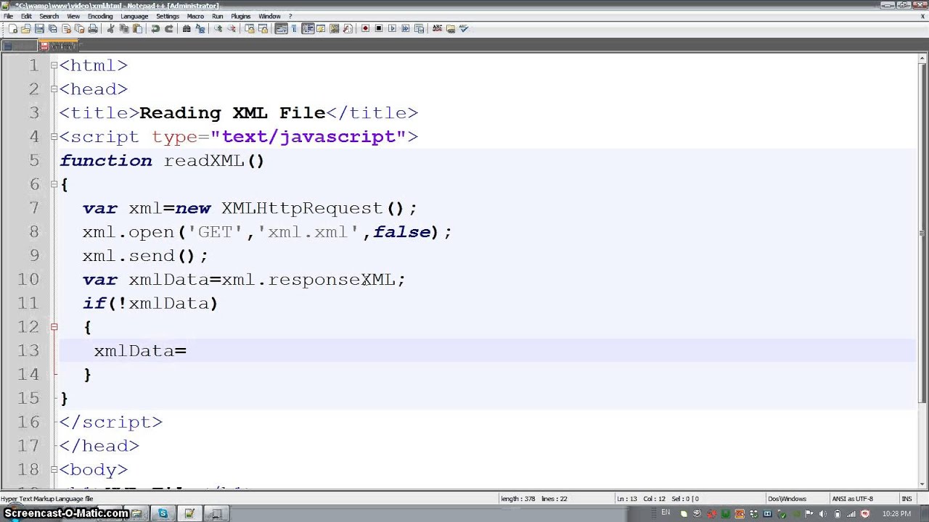Undo the last edit via toolbar
929x522 pixels.
pyautogui.click(x=155, y=29)
